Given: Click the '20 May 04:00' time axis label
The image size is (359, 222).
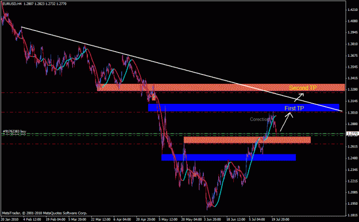Looking at the screenshot, I should click(x=191, y=219).
